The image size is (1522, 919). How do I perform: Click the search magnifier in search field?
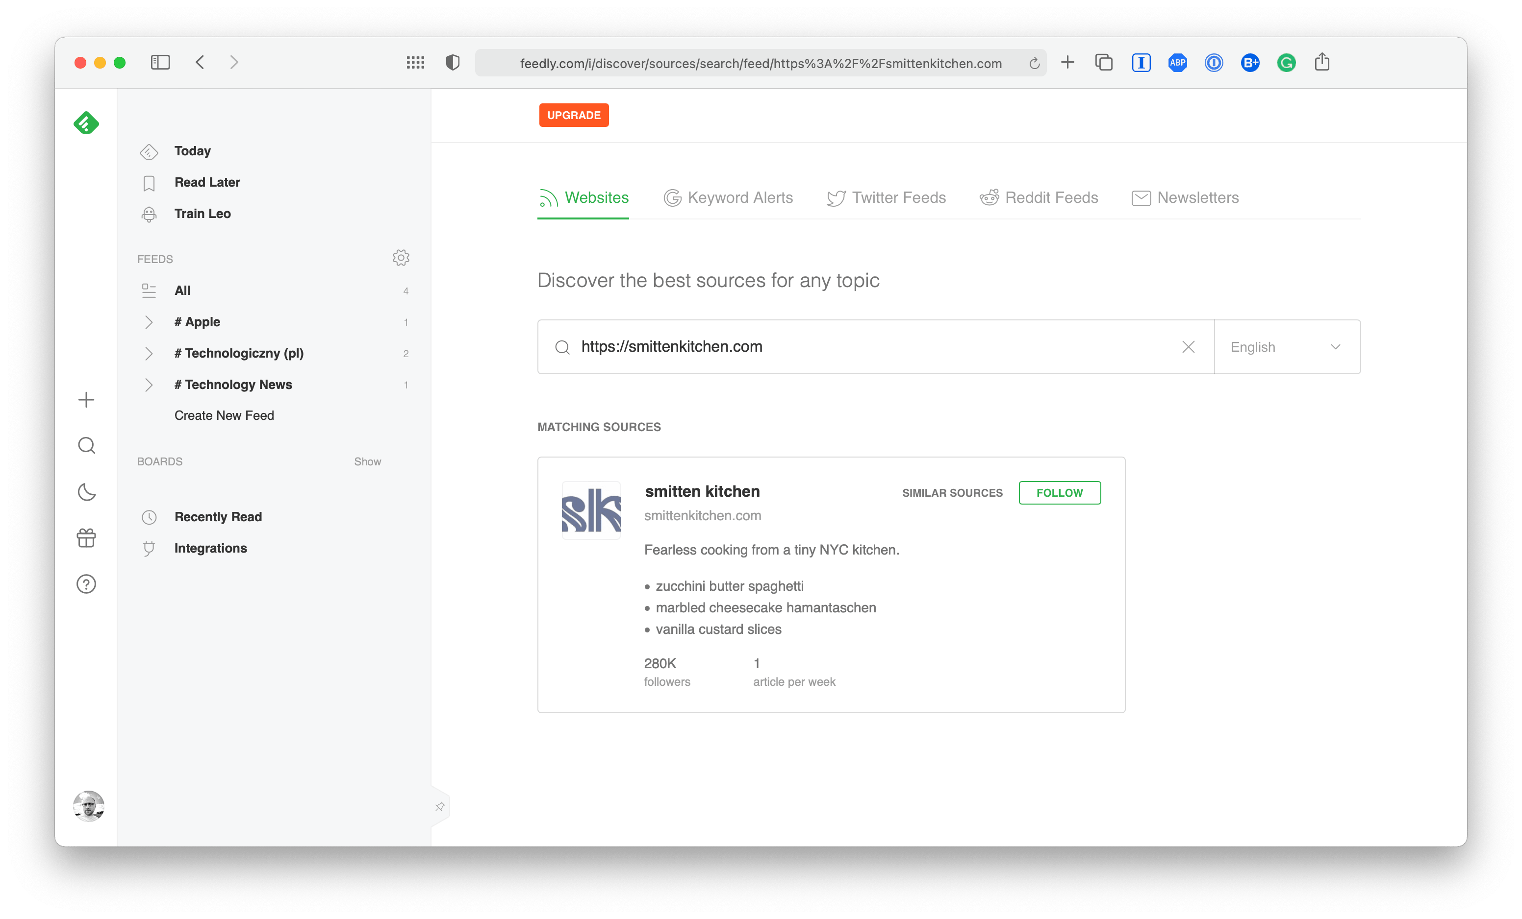click(562, 347)
